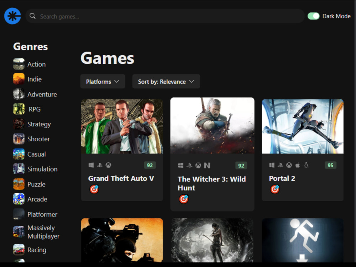The image size is (356, 267).
Task: Choose the Casual genre label
Action: (x=37, y=154)
